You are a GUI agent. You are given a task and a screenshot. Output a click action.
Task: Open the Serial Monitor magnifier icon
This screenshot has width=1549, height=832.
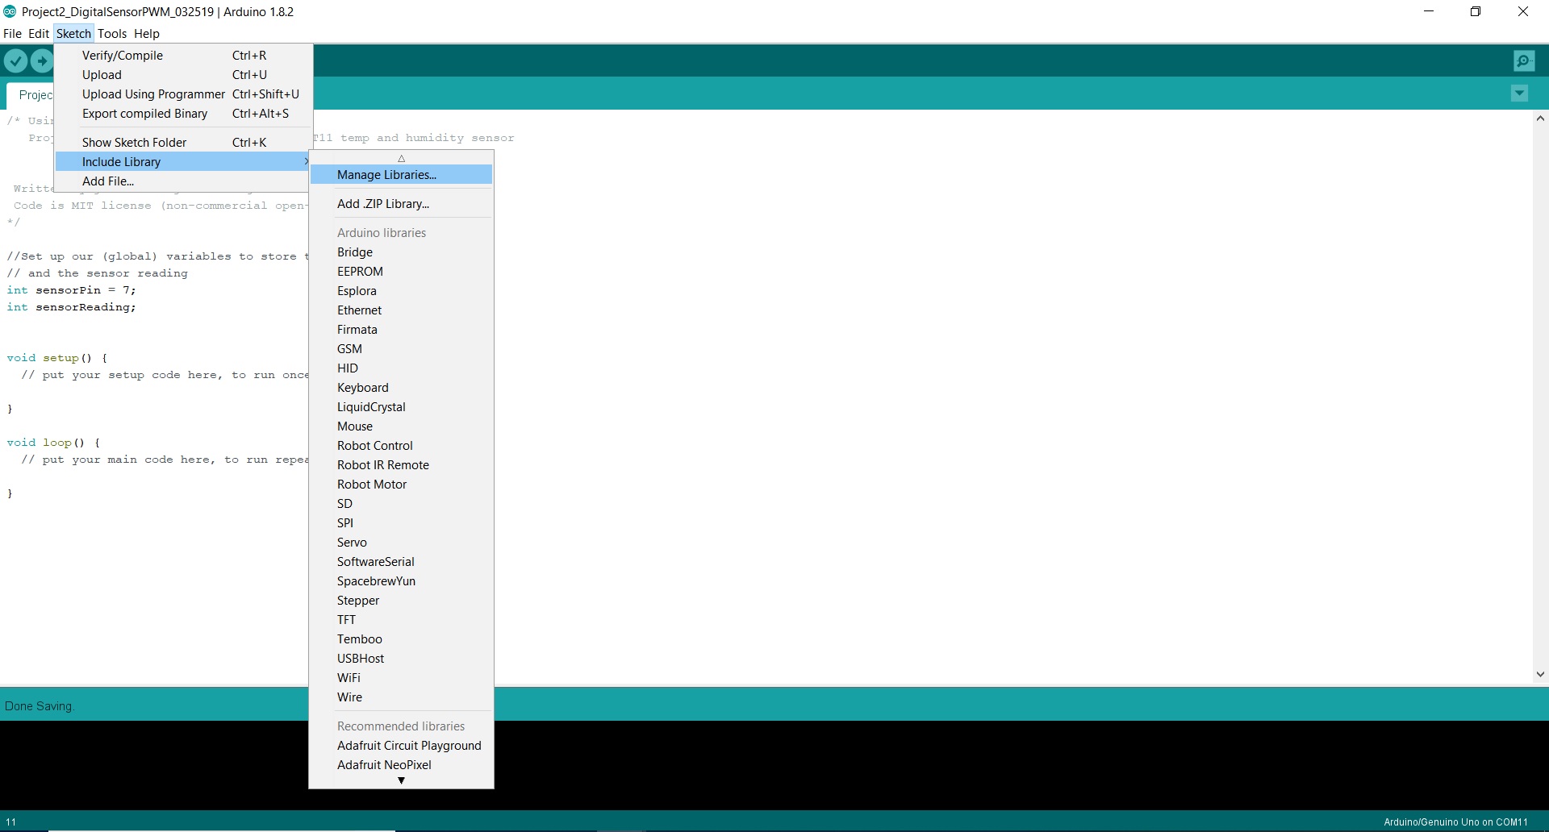coord(1524,60)
